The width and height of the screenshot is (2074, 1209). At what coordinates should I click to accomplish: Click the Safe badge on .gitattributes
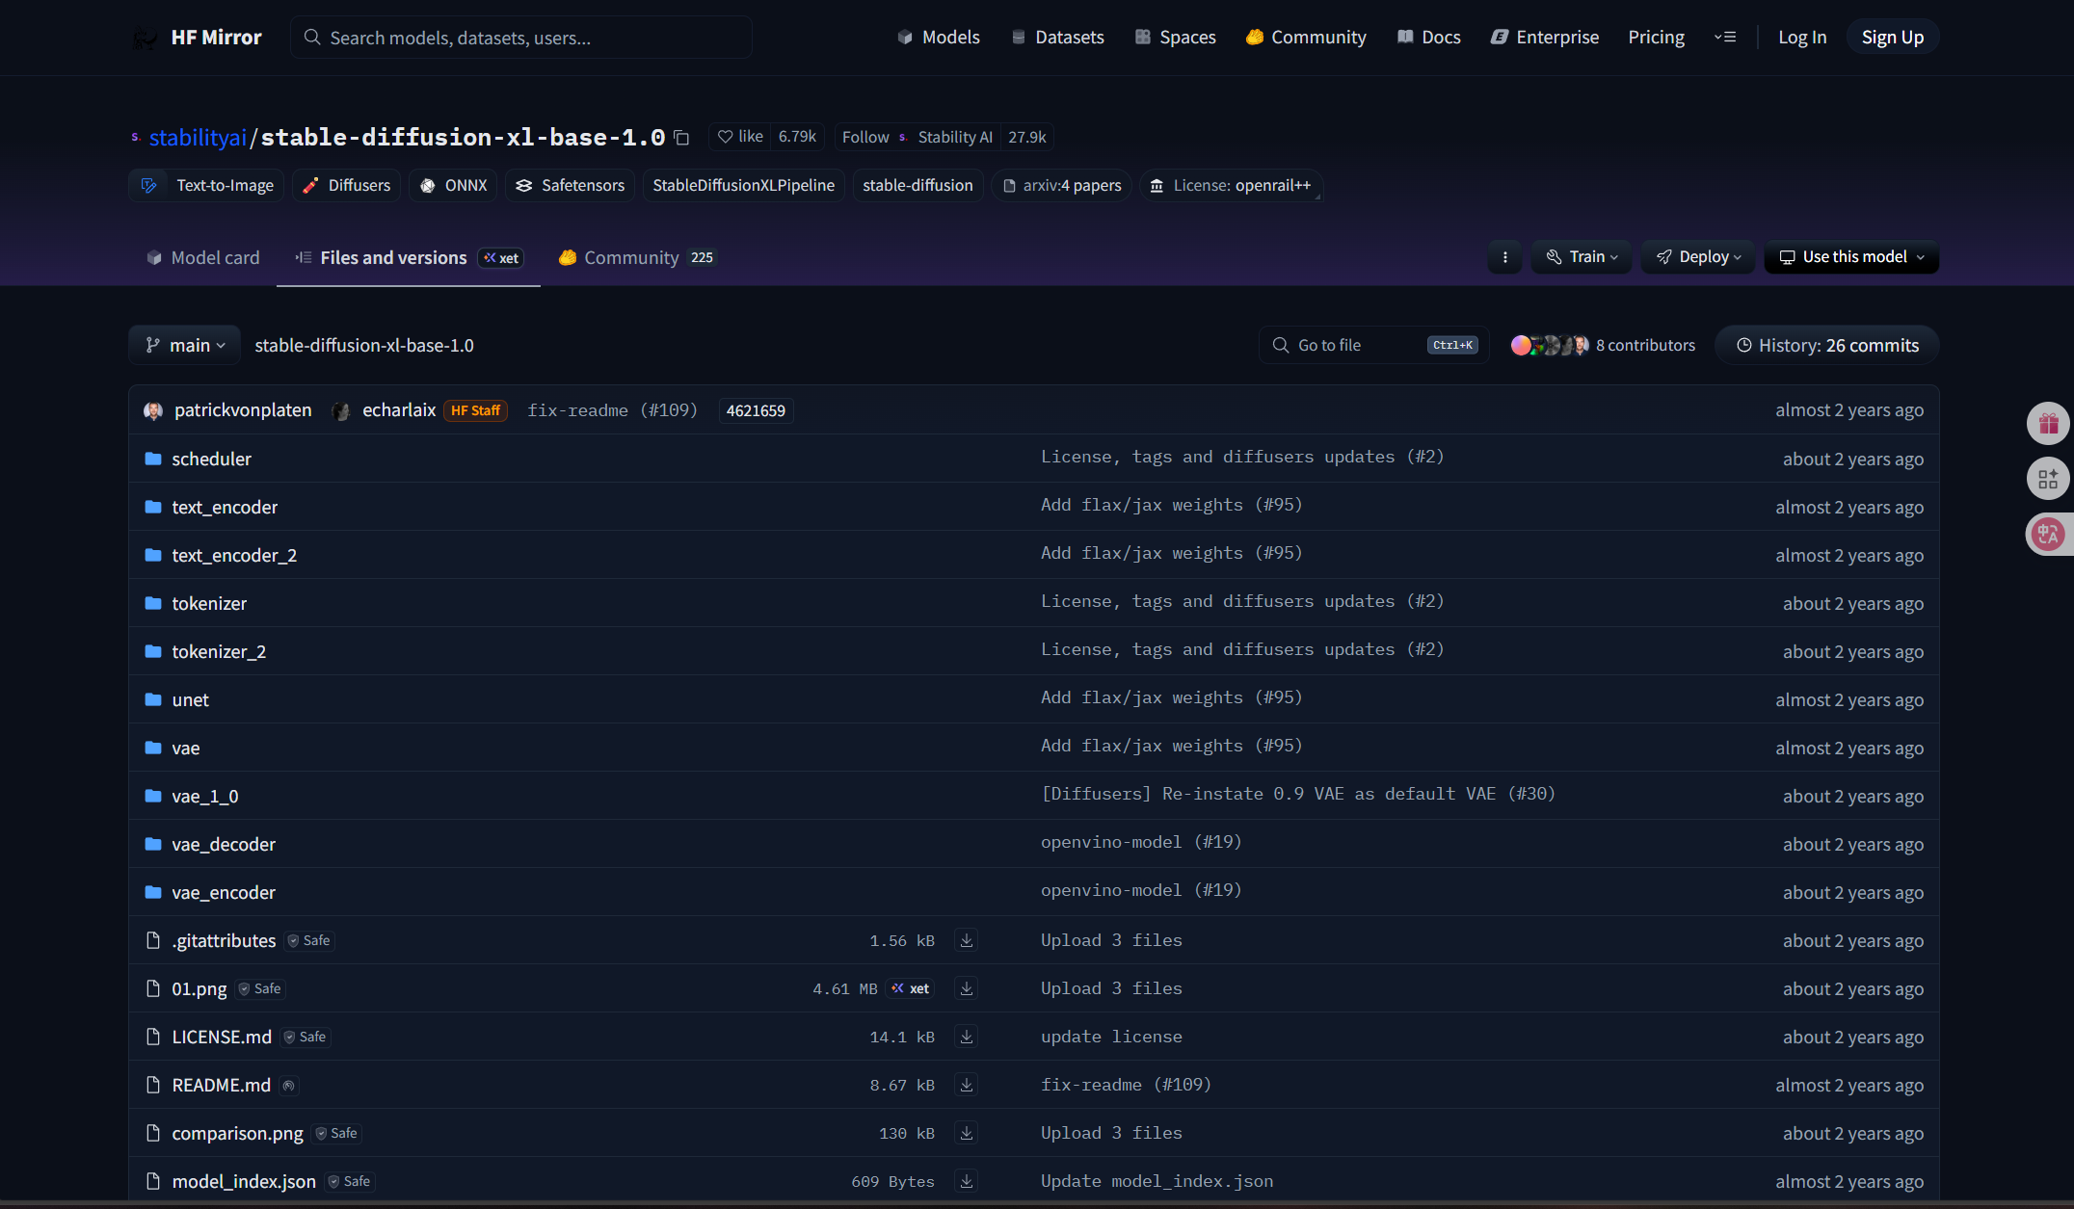(309, 940)
